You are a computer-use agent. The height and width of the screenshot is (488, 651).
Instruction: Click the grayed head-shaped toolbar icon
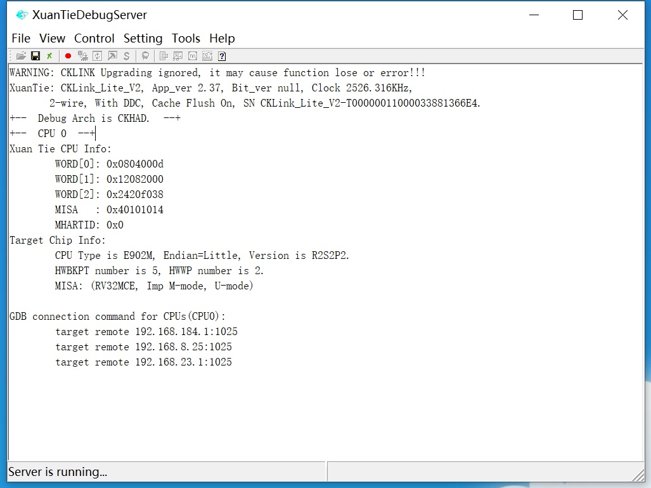click(145, 56)
